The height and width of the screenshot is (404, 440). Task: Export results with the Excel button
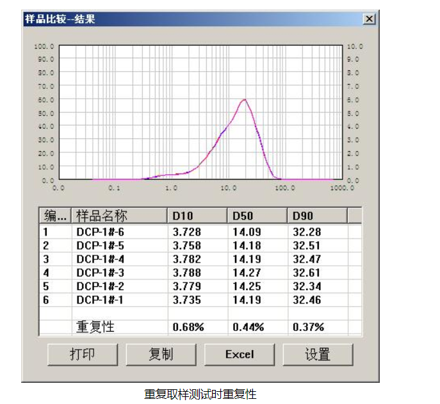[239, 354]
